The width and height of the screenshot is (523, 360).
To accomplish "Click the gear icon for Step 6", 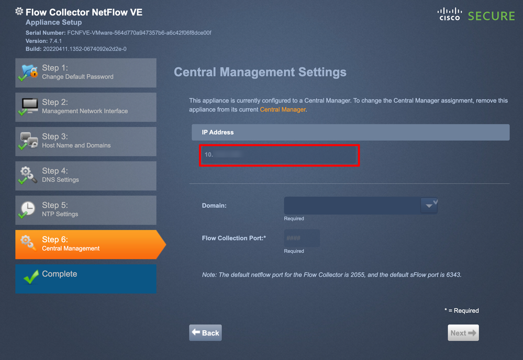I will [28, 243].
